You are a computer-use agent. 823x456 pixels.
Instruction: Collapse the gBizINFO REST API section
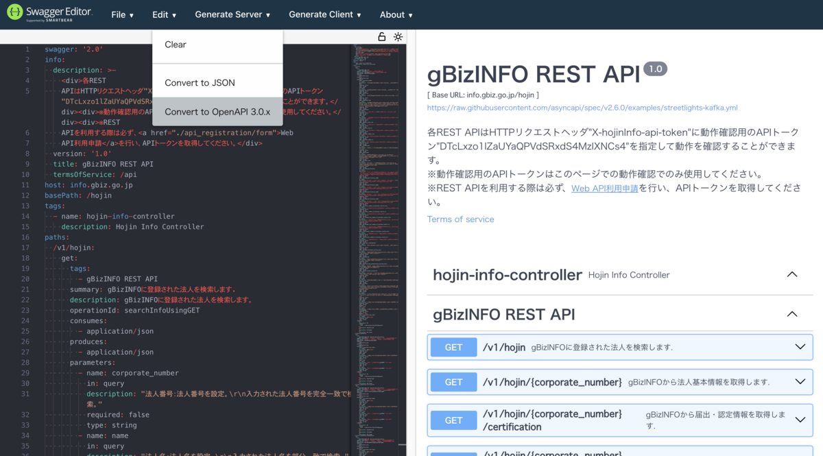pos(792,314)
